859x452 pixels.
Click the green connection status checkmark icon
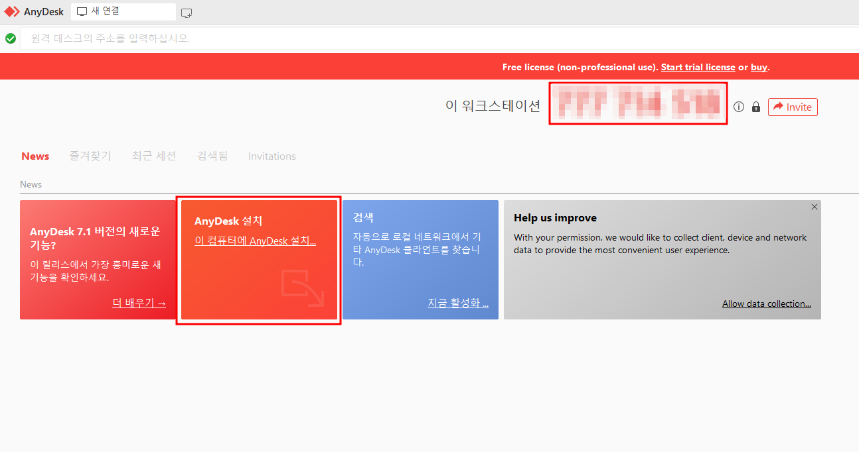tap(11, 38)
